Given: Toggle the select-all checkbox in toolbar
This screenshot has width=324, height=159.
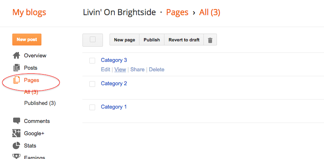Looking at the screenshot, I should coord(93,39).
